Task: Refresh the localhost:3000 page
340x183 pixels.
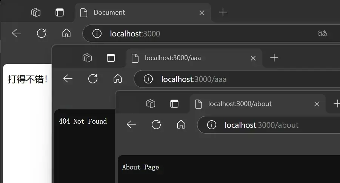Action: coord(42,33)
